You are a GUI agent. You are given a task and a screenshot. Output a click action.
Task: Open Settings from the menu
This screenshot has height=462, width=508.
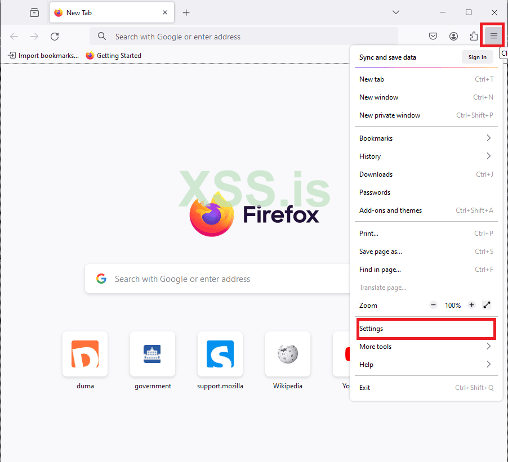[x=426, y=329]
